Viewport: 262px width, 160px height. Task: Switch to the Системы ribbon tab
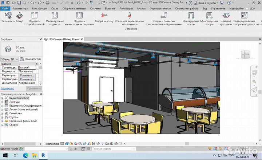95,8
